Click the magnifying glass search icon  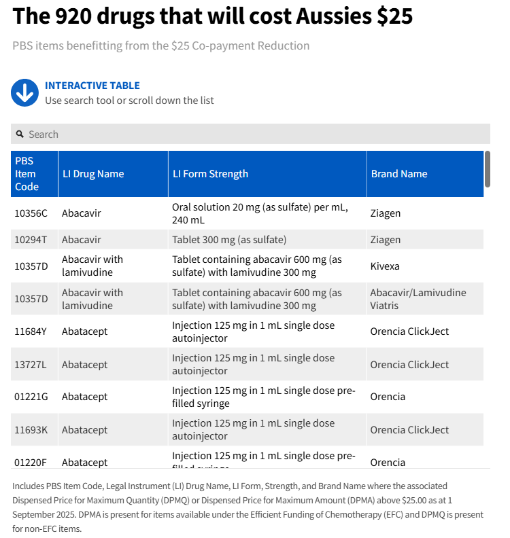20,134
